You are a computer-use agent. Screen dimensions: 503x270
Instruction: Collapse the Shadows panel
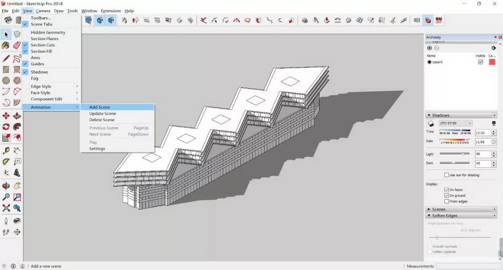click(x=429, y=115)
